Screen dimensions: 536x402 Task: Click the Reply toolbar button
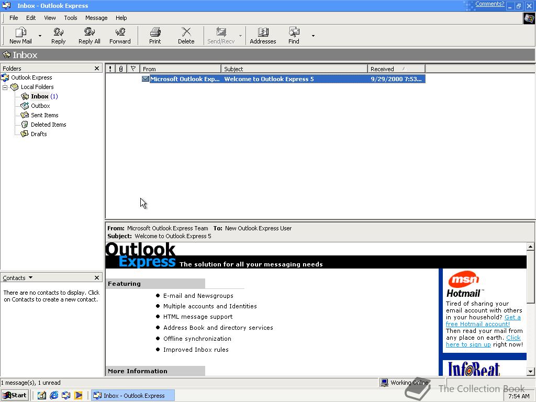(59, 36)
